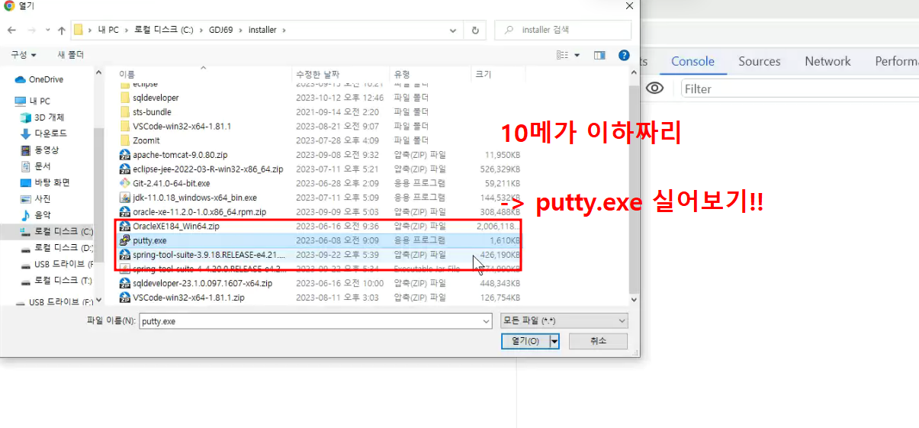Select OneDrive in the navigation pane
Screen dimensions: 919x428
click(x=46, y=79)
